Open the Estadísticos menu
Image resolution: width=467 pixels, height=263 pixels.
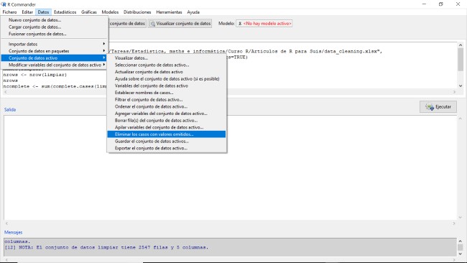(x=65, y=12)
